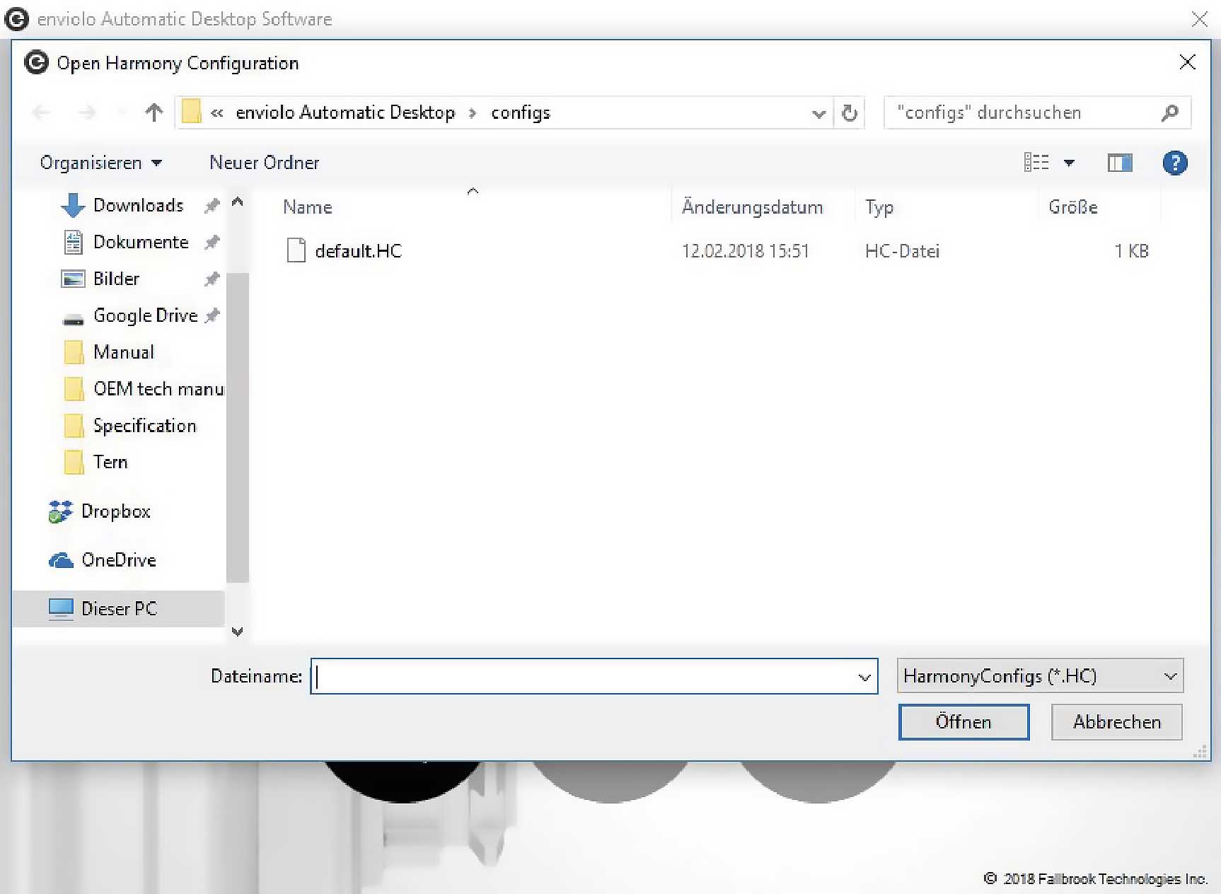1221x894 pixels.
Task: Click the default.HC file icon
Action: [x=296, y=250]
